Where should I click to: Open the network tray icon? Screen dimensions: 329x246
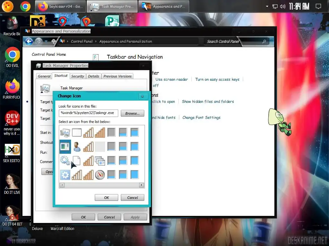click(x=275, y=6)
